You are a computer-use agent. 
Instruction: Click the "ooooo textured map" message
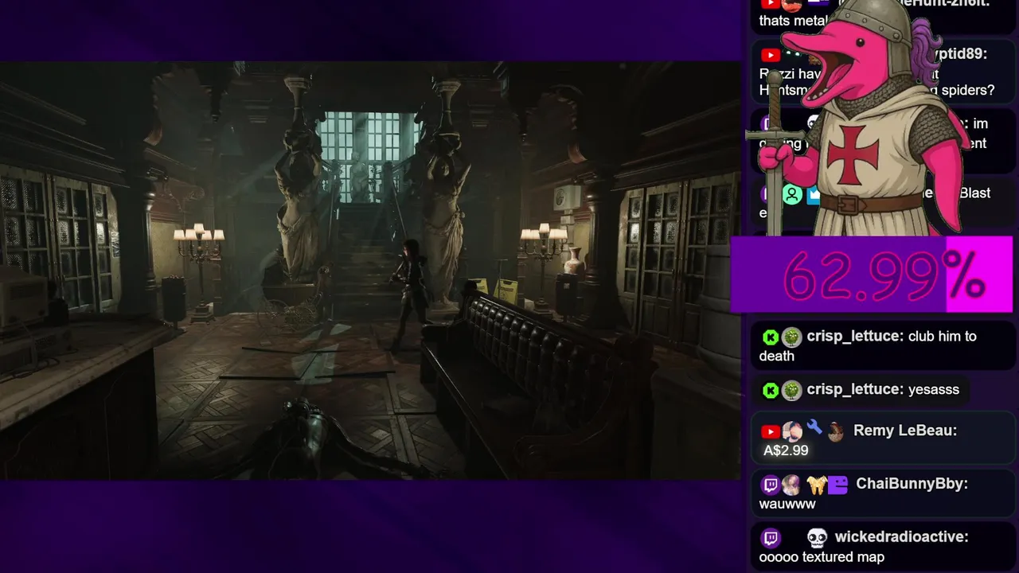(x=822, y=558)
